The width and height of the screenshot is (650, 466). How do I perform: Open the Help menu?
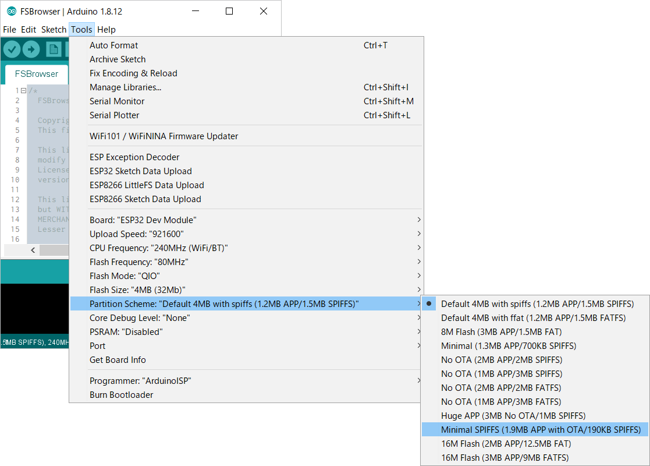tap(106, 30)
